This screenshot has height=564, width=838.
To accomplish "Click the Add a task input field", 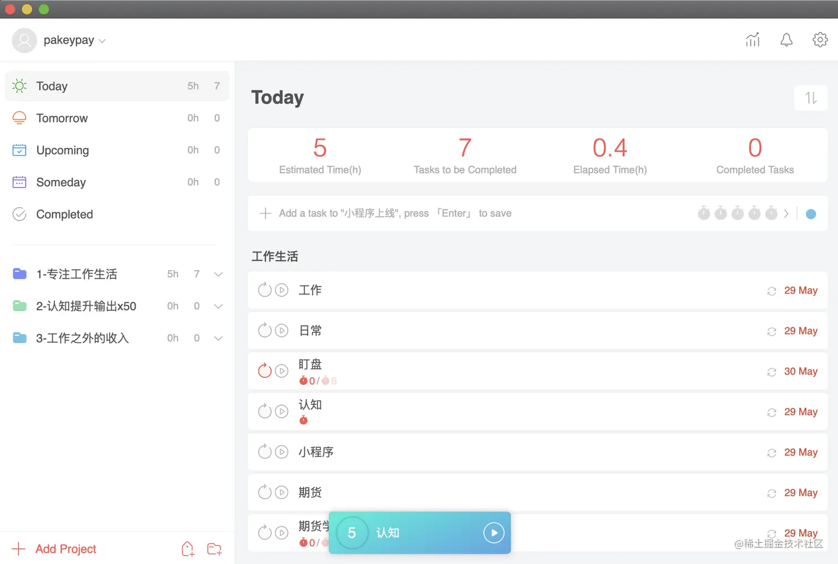I will coord(395,213).
